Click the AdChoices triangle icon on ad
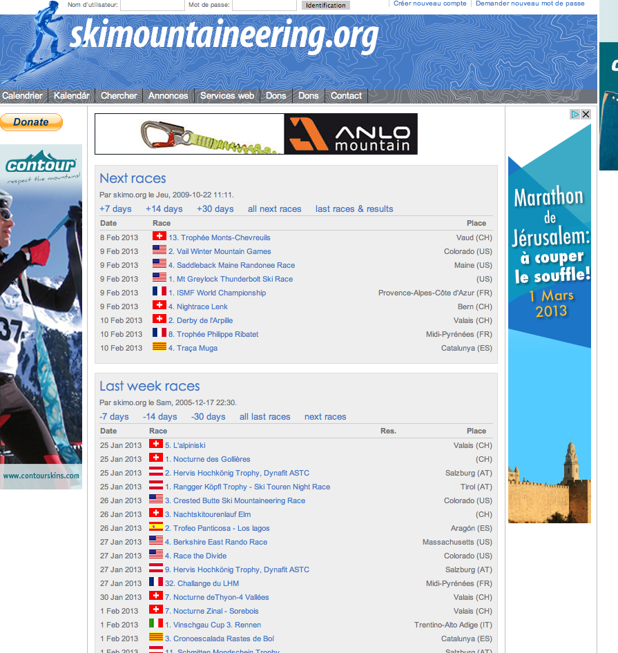Image resolution: width=618 pixels, height=653 pixels. 574,115
